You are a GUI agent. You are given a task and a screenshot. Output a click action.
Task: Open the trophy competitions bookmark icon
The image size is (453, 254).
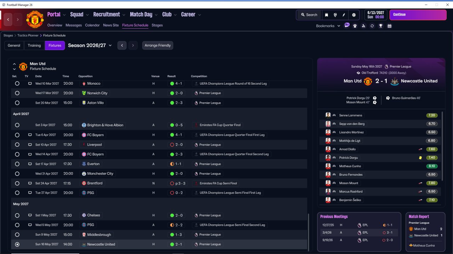coord(381,26)
